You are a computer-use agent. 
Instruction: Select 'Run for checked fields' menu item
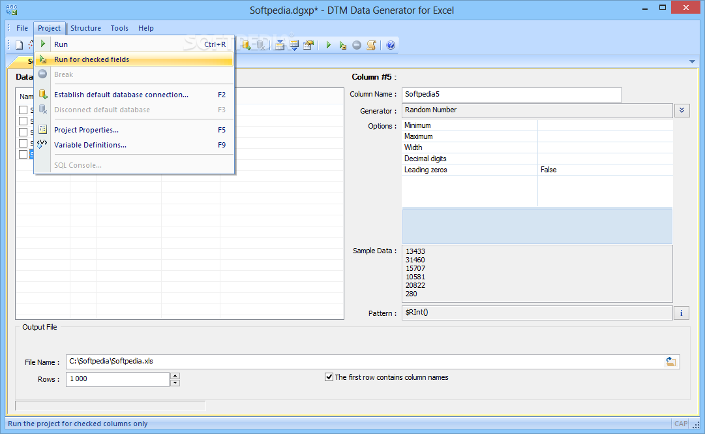(134, 59)
